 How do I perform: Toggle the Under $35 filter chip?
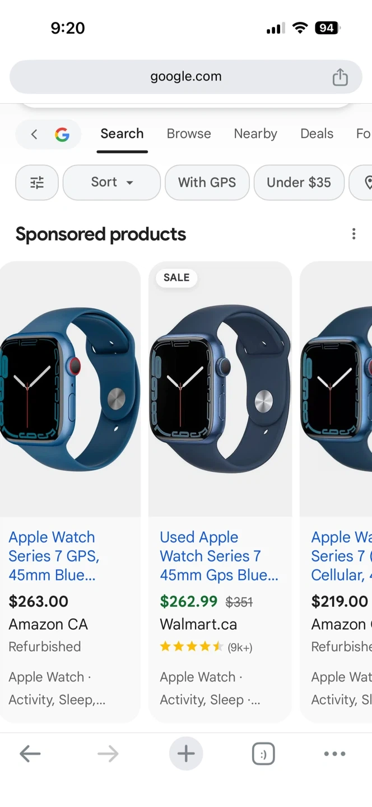click(x=299, y=182)
